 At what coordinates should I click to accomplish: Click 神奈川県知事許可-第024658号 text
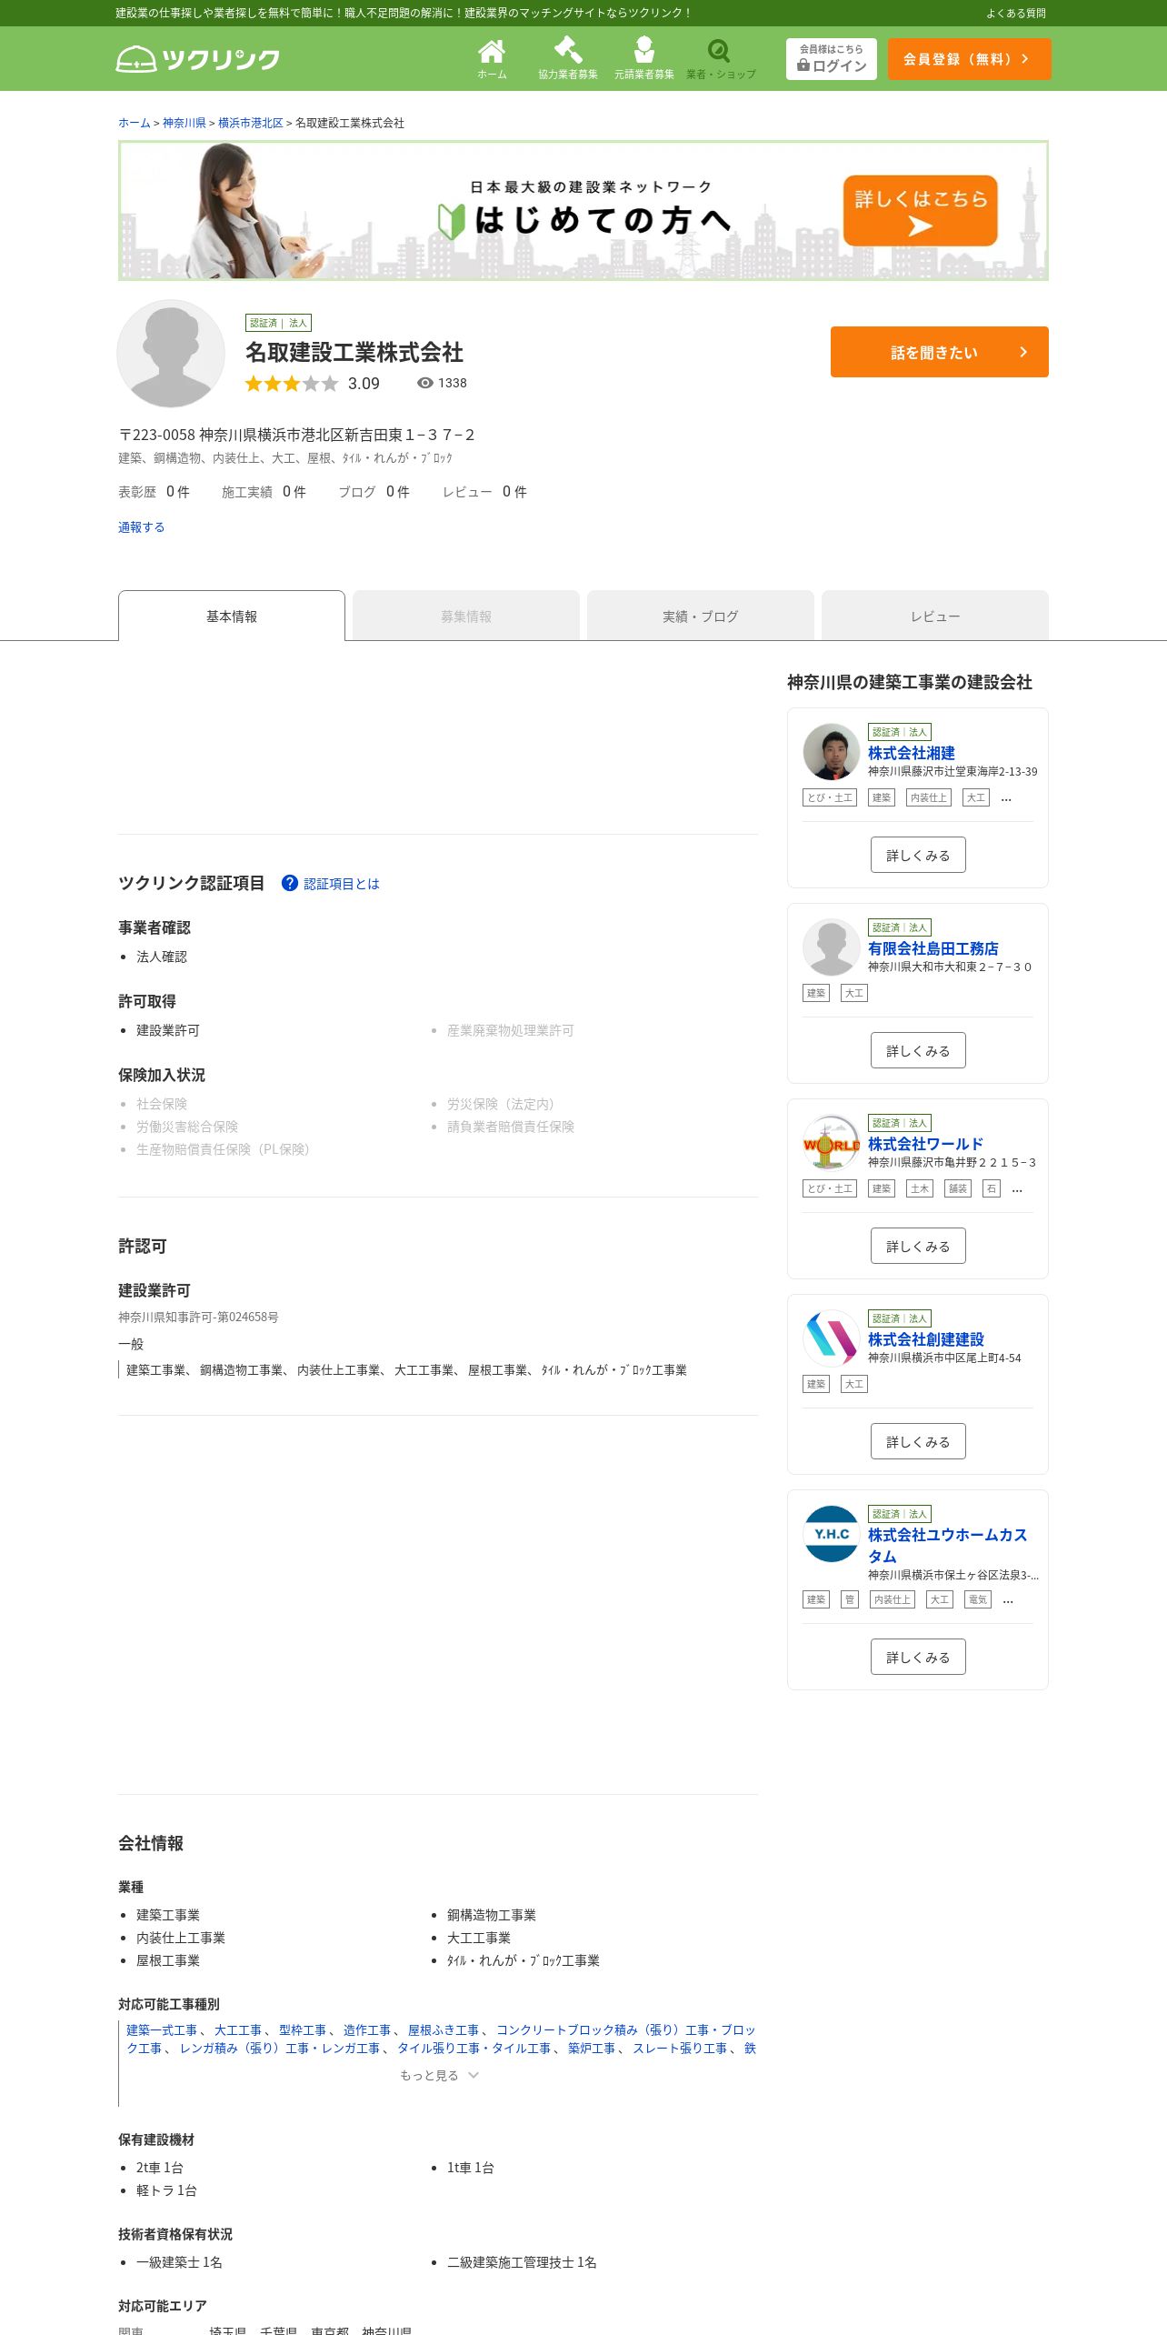pyautogui.click(x=198, y=1317)
